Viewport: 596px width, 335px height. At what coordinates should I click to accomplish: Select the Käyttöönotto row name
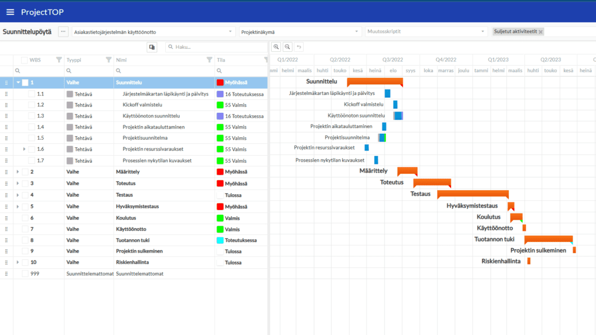point(131,229)
